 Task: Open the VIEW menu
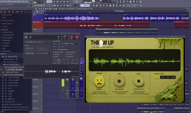[x=15, y=1]
